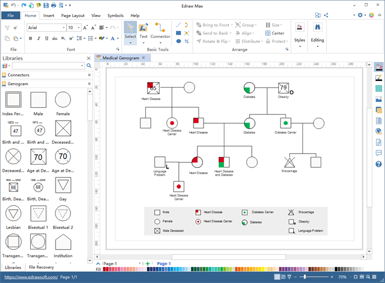Click Bring to Front button
This screenshot has height=283, width=385.
coord(216,25)
